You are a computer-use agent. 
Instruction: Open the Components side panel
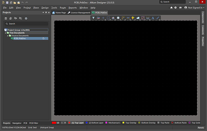[x=203, y=17]
